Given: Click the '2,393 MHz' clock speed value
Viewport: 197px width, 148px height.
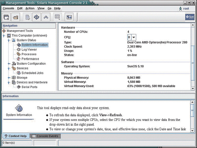Looking at the screenshot, I should (135, 47).
